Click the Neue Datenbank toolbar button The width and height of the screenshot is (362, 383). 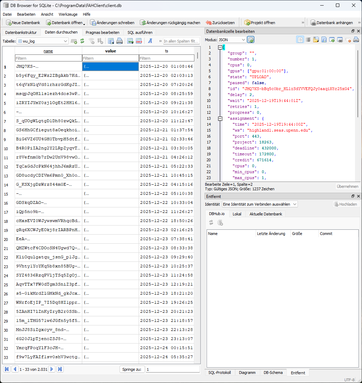point(23,23)
